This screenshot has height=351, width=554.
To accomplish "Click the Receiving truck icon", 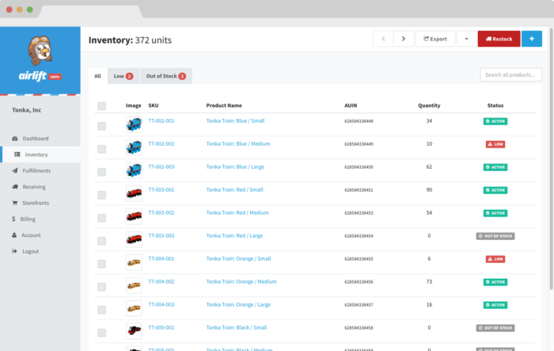I will (x=15, y=187).
